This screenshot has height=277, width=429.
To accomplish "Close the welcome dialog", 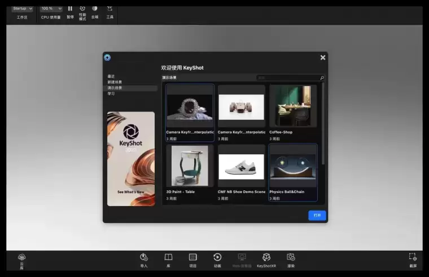I will 323,57.
